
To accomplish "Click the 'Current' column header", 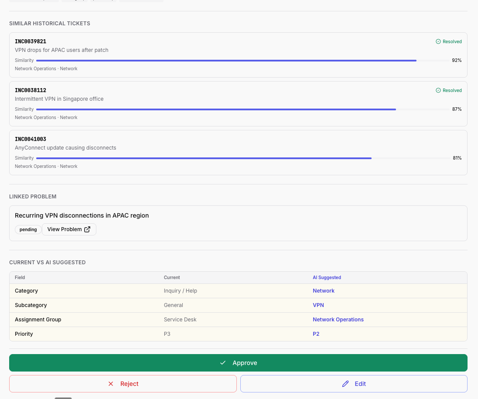I will pyautogui.click(x=172, y=277).
